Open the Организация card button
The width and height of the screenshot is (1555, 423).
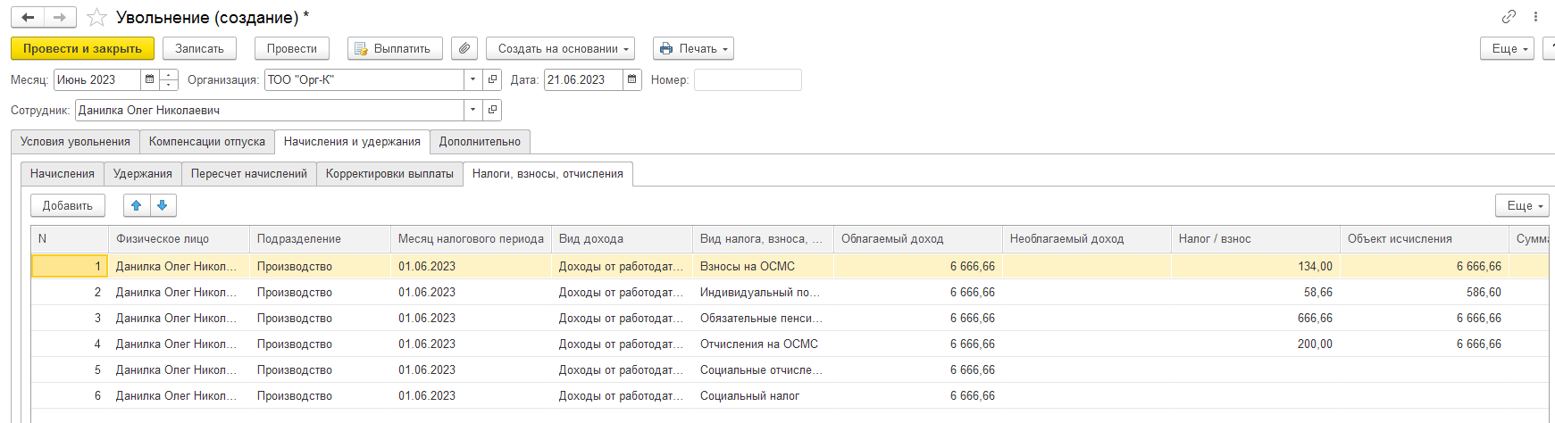pos(492,79)
